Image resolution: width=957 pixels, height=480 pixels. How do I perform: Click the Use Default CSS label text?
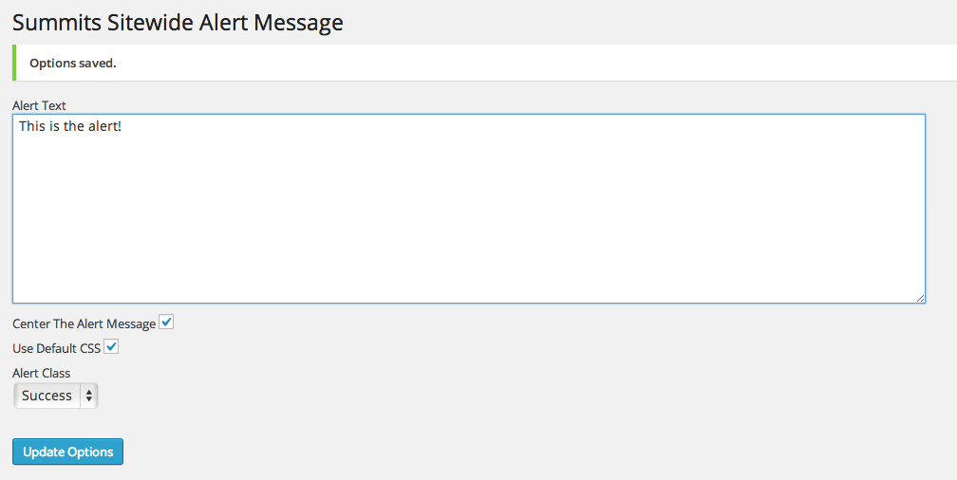point(56,348)
